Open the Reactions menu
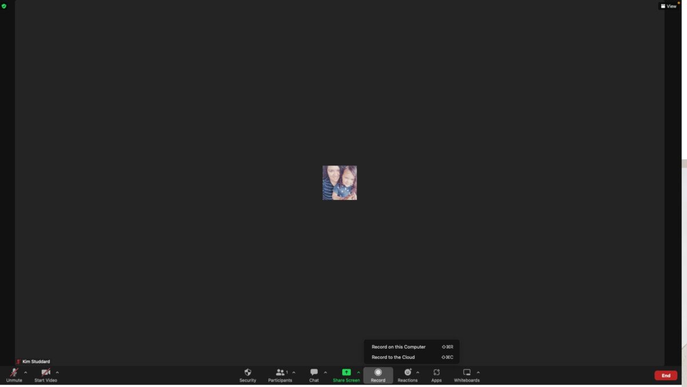Image resolution: width=687 pixels, height=387 pixels. (x=408, y=373)
